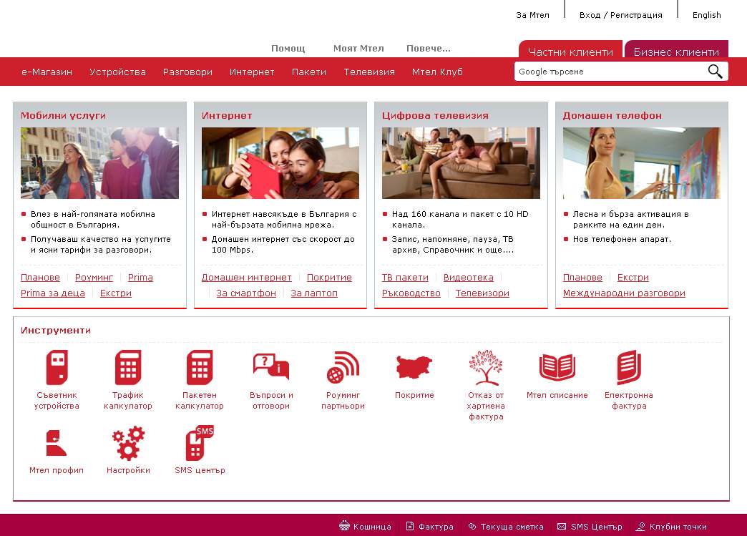
Task: Open the Мтел списание magazine icon
Action: pos(557,367)
